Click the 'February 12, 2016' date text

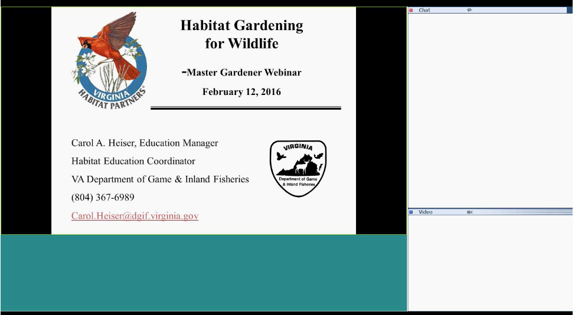tap(241, 91)
